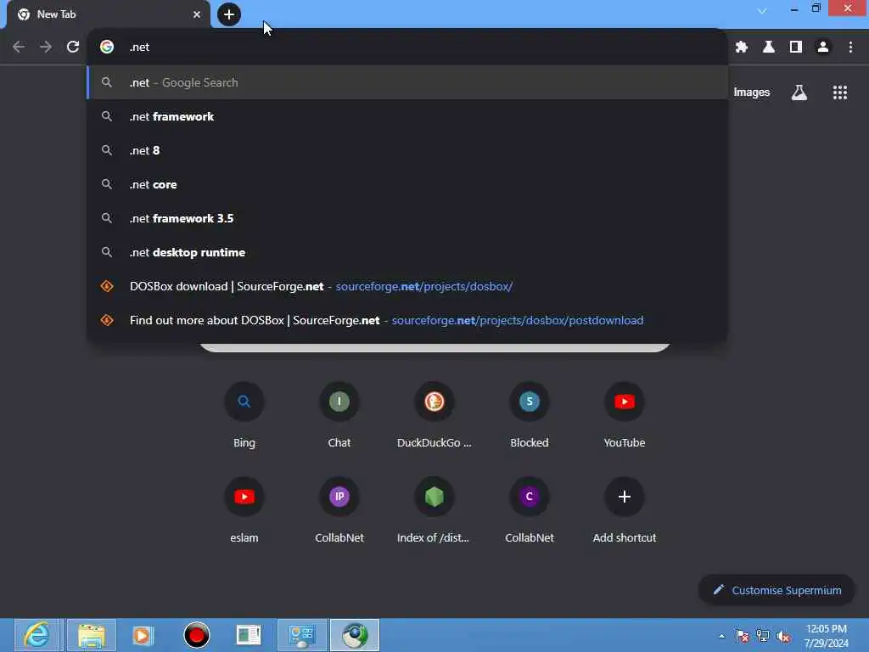Open the extensions puzzle icon
The height and width of the screenshot is (652, 869).
pyautogui.click(x=742, y=48)
